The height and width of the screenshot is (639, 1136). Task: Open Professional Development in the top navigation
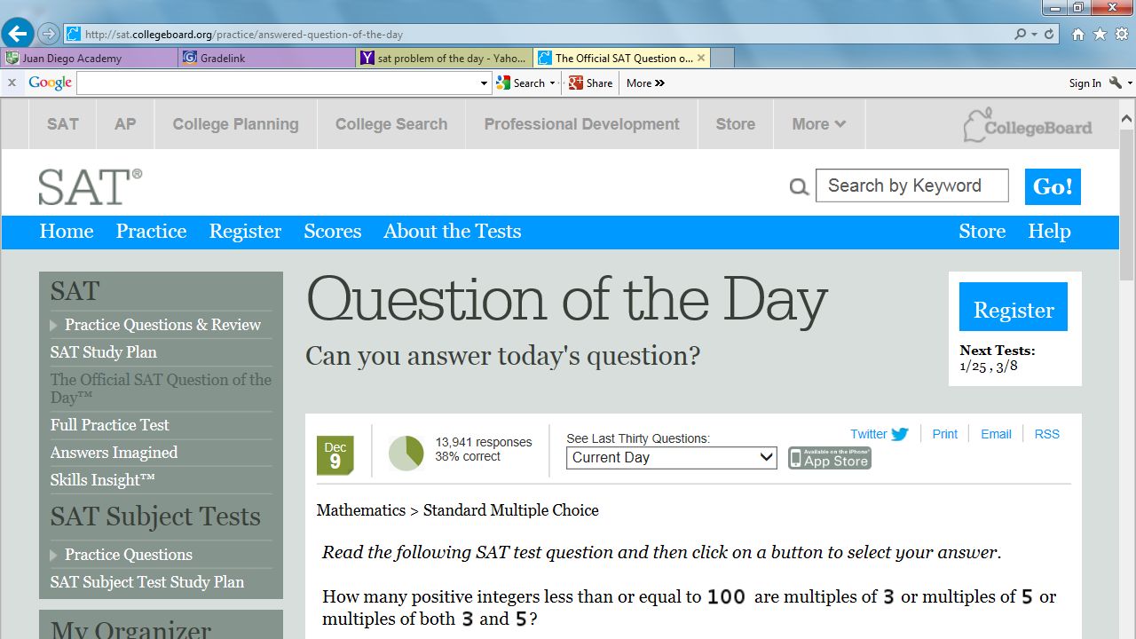click(x=581, y=124)
